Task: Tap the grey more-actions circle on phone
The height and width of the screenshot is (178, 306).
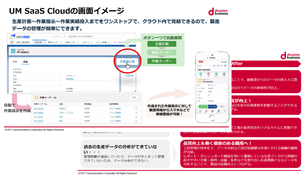Action: (x=224, y=74)
